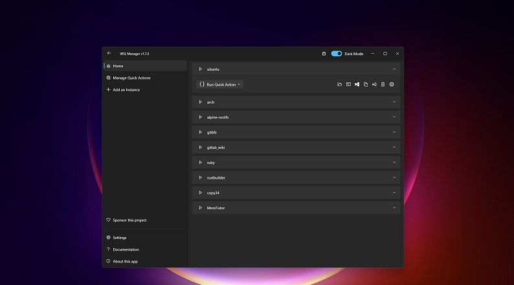This screenshot has width=514, height=285.
Task: Click the rename icon for ubuntu
Action: [374, 85]
